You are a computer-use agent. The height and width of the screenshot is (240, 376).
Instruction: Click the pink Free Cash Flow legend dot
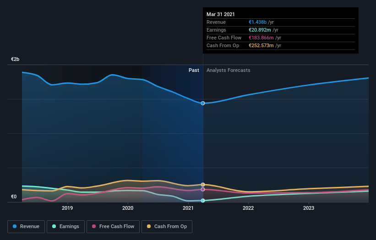tap(94, 226)
